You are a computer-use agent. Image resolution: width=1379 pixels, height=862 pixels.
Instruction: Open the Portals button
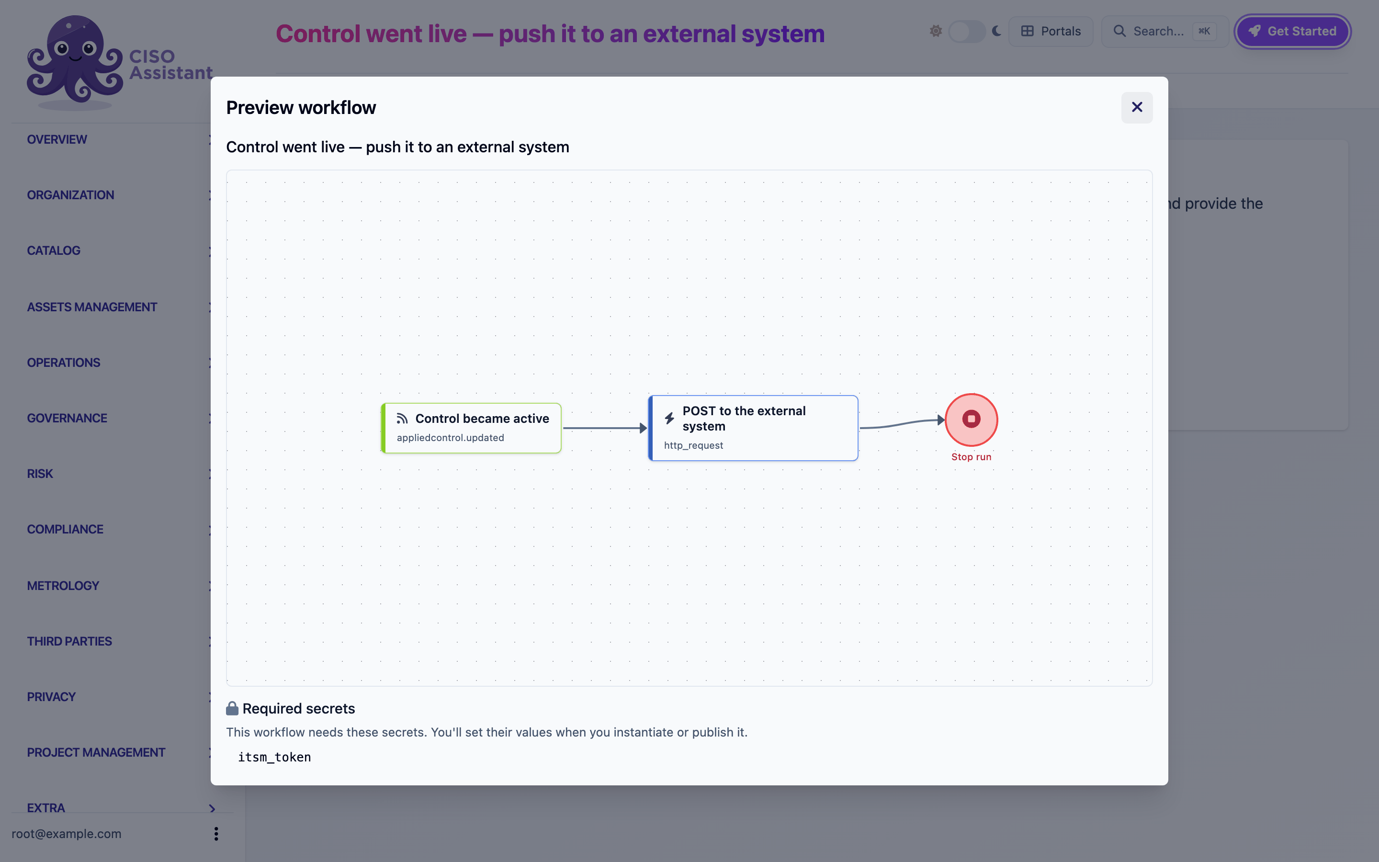coord(1050,31)
